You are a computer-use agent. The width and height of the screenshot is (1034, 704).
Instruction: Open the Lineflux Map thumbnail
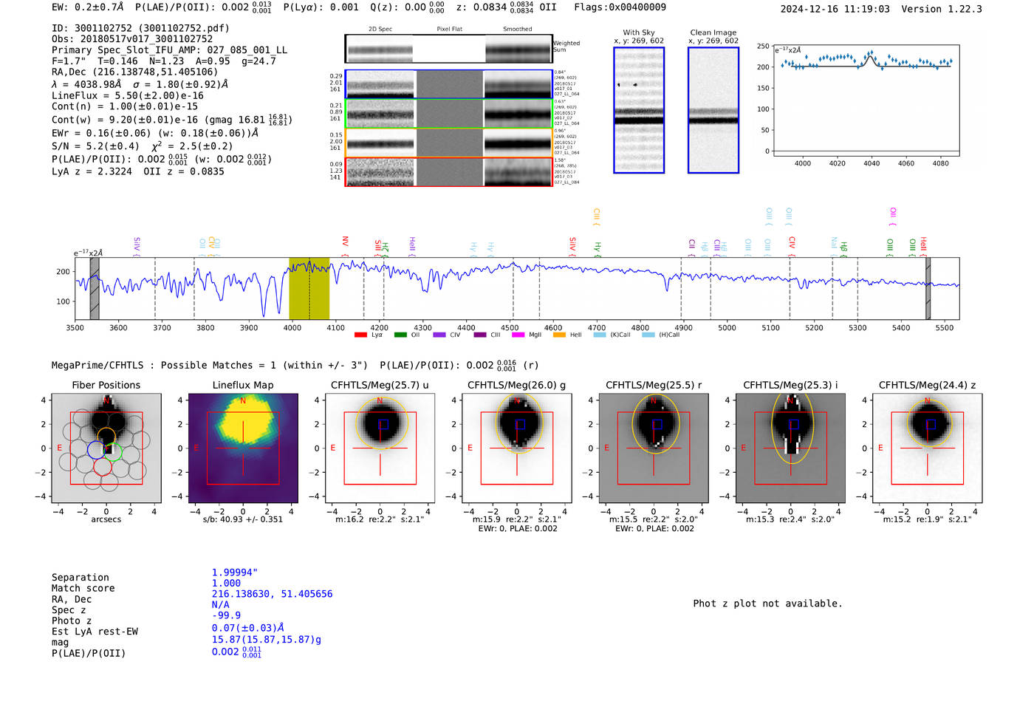pyautogui.click(x=243, y=448)
